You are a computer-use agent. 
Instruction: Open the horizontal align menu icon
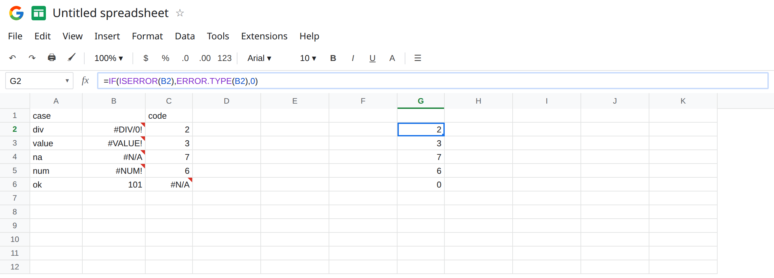pos(418,58)
